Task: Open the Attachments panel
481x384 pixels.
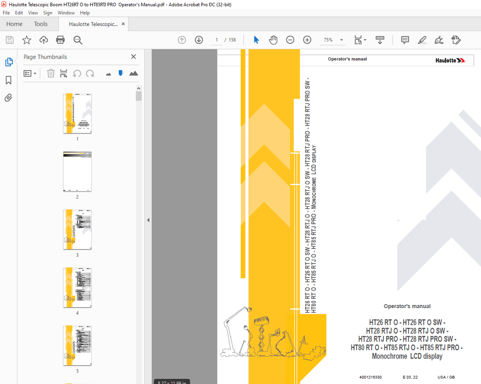Action: click(8, 98)
